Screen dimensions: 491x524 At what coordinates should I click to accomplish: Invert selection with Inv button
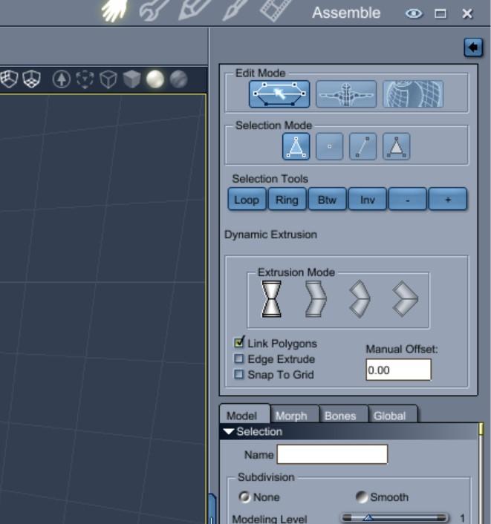click(x=367, y=200)
